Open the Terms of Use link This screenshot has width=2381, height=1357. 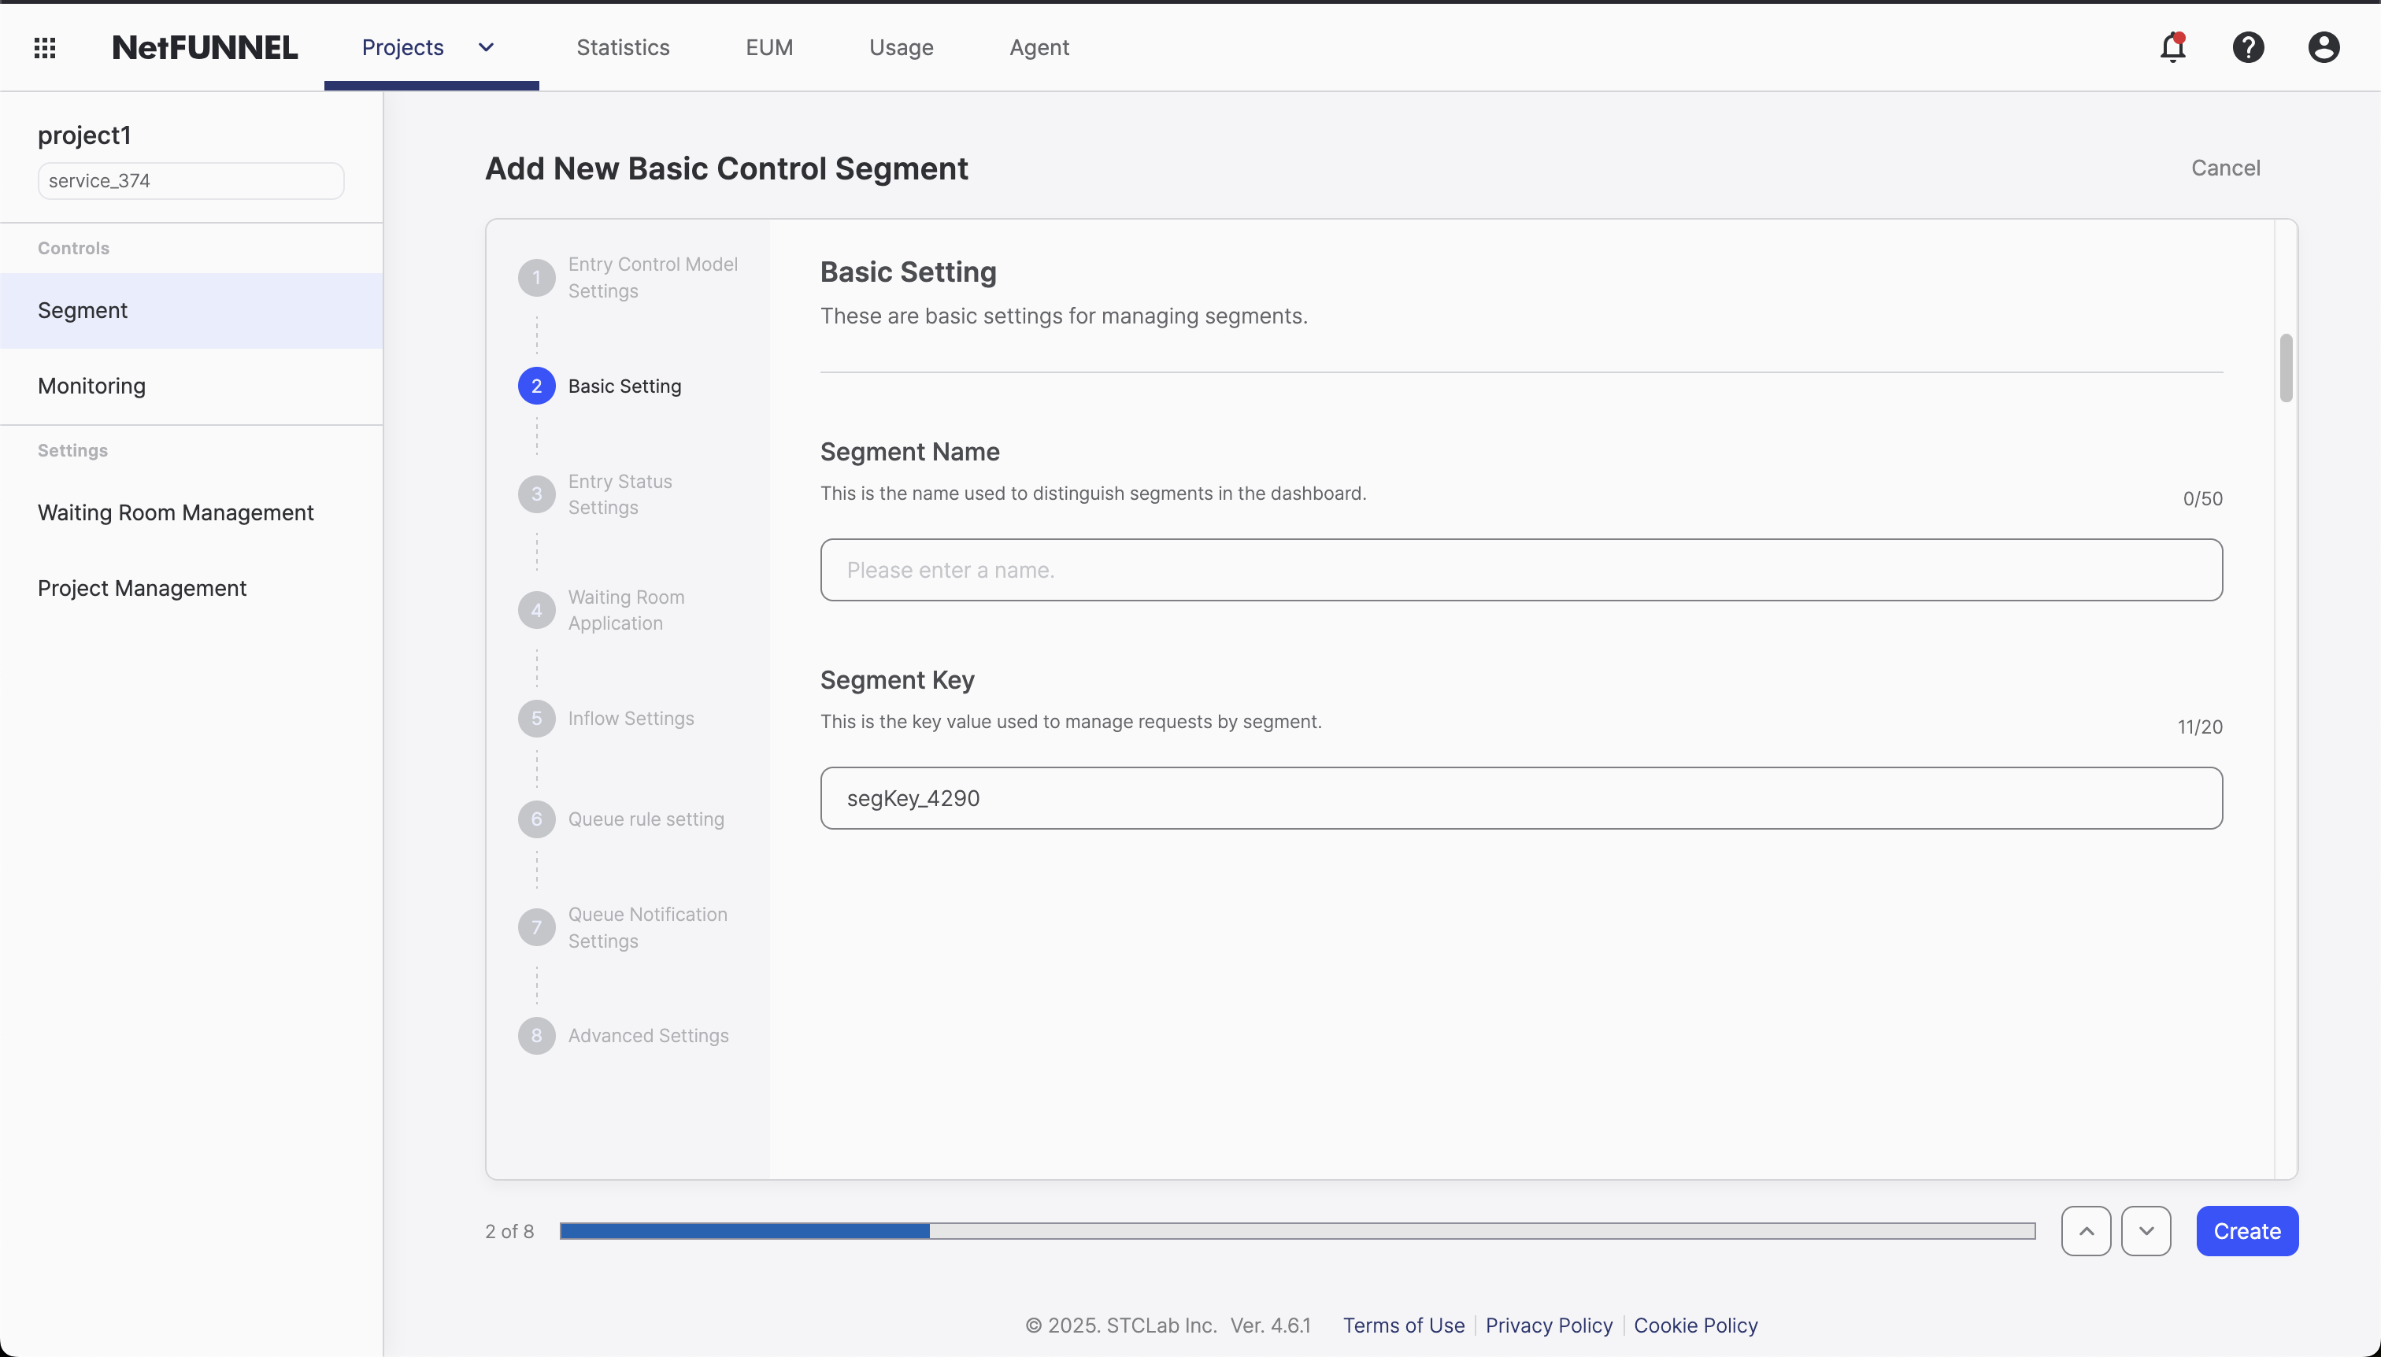pyautogui.click(x=1402, y=1325)
